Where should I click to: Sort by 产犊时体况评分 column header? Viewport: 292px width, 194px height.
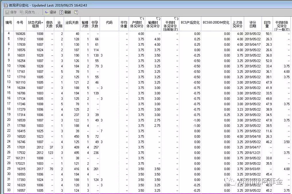[137, 24]
